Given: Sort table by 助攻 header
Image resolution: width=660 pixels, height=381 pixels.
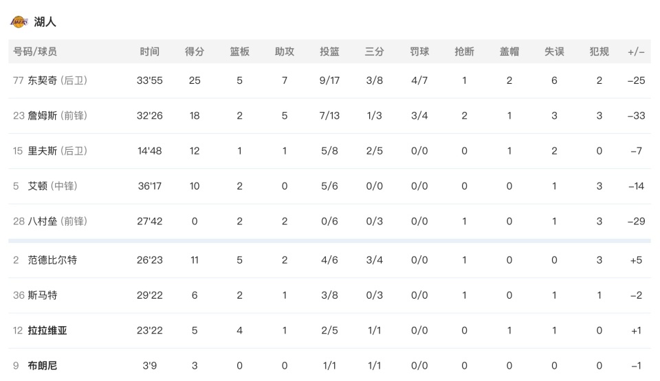Looking at the screenshot, I should tap(285, 51).
